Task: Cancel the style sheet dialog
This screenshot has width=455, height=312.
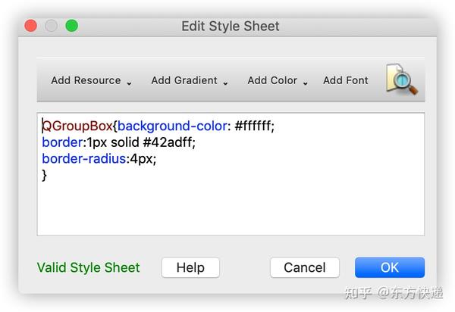Action: [304, 267]
